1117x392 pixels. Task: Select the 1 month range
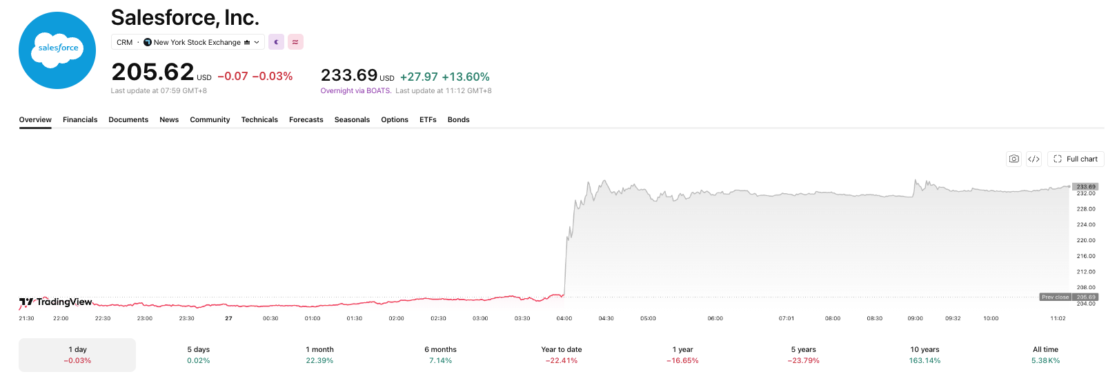pos(319,355)
